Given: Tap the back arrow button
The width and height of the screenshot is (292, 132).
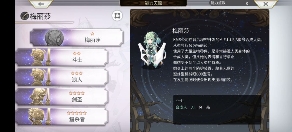Looking at the screenshot, I should (x=41, y=4).
